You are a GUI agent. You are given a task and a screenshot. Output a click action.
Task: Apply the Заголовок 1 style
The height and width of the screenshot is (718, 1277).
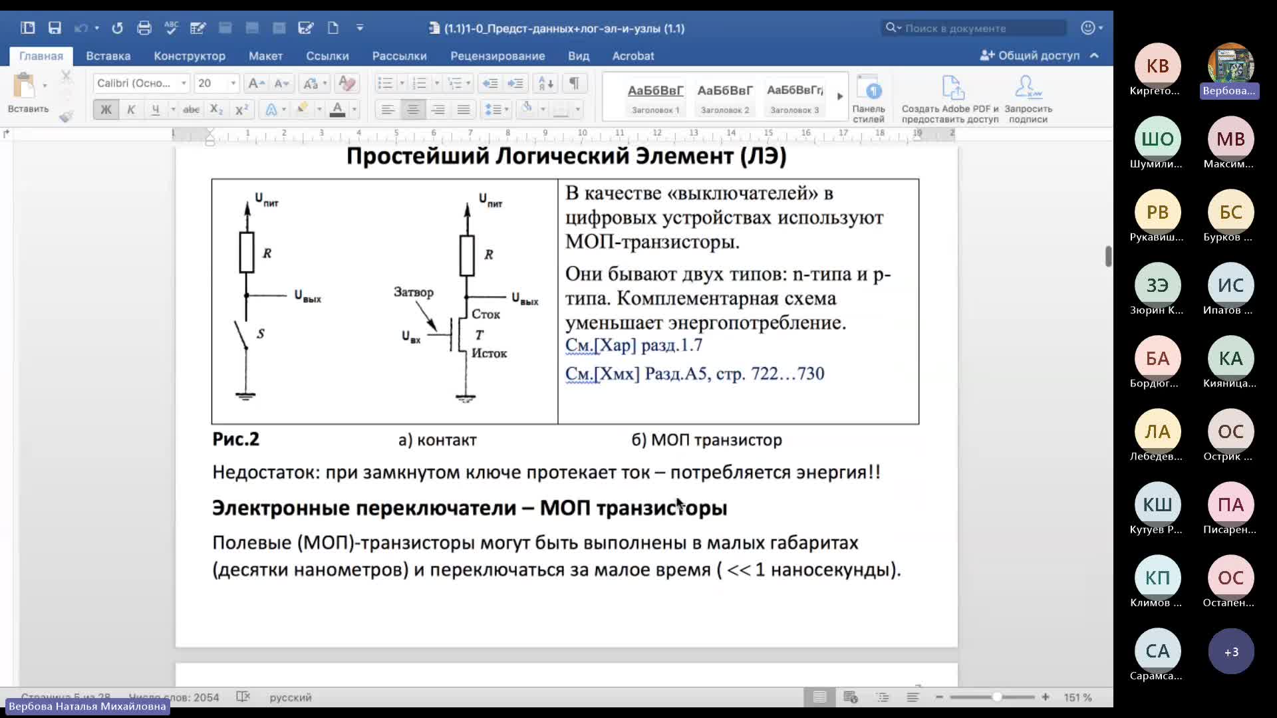[x=656, y=98]
